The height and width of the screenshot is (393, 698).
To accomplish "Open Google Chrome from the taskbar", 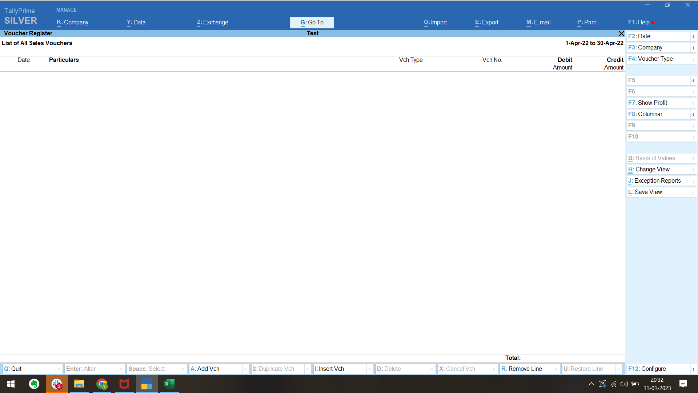I will point(102,384).
